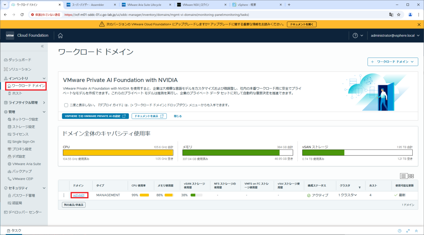Click the vSAN ストレージ capacity bar

tap(357, 152)
